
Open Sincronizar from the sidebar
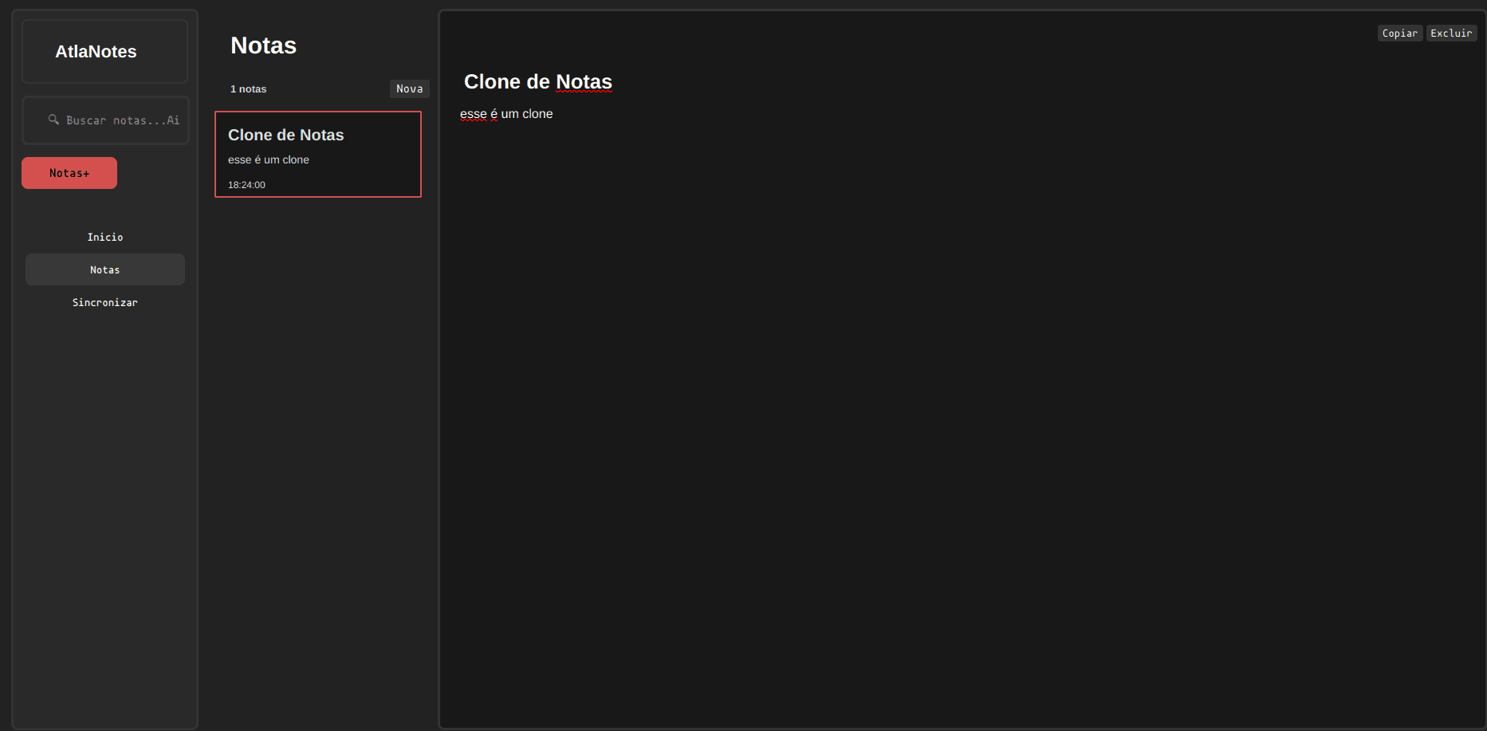coord(105,303)
